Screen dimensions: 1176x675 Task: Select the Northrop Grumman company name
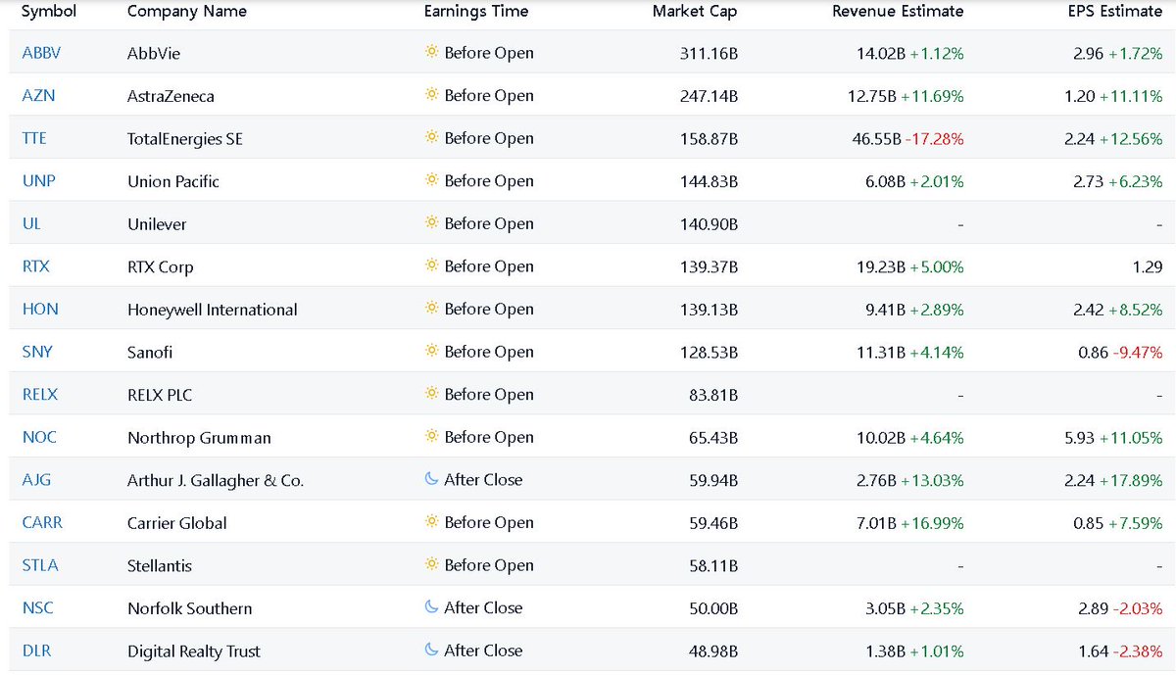(x=199, y=438)
